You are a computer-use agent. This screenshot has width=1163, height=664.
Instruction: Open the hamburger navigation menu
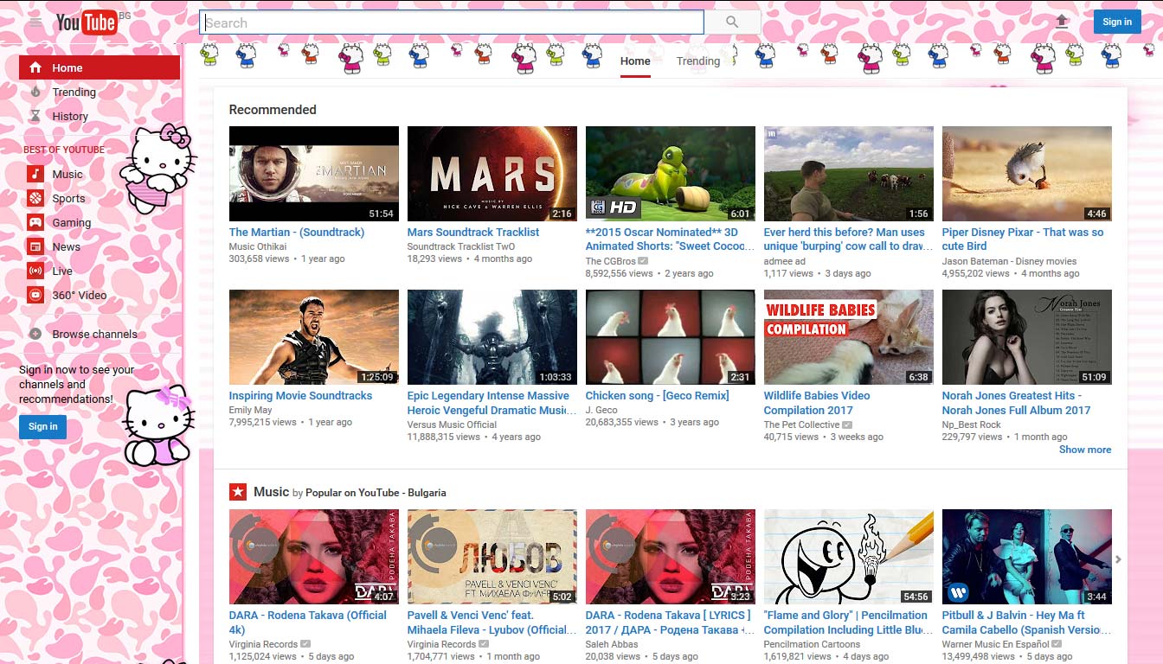pos(34,22)
